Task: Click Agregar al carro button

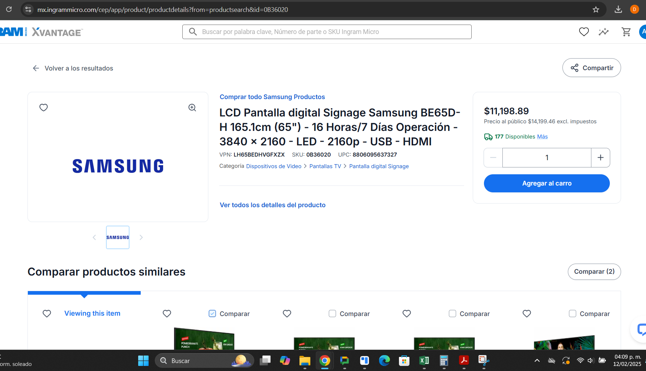Action: tap(547, 183)
